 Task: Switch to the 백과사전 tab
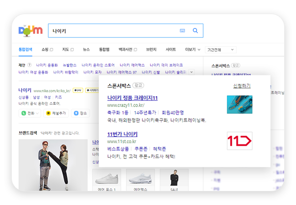125,50
